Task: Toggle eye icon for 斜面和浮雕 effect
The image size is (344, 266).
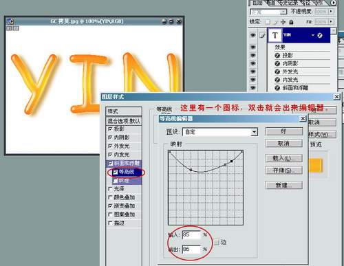Action: (252, 88)
